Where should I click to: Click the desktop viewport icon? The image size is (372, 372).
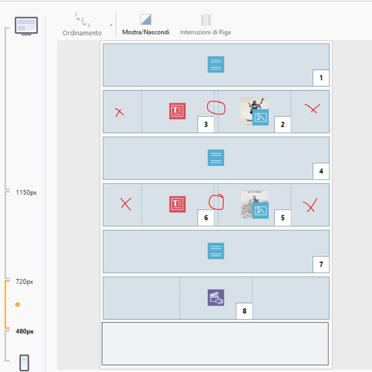coord(26,26)
